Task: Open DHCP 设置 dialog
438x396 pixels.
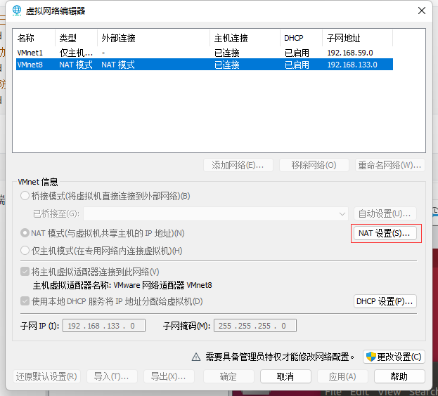Action: tap(385, 301)
